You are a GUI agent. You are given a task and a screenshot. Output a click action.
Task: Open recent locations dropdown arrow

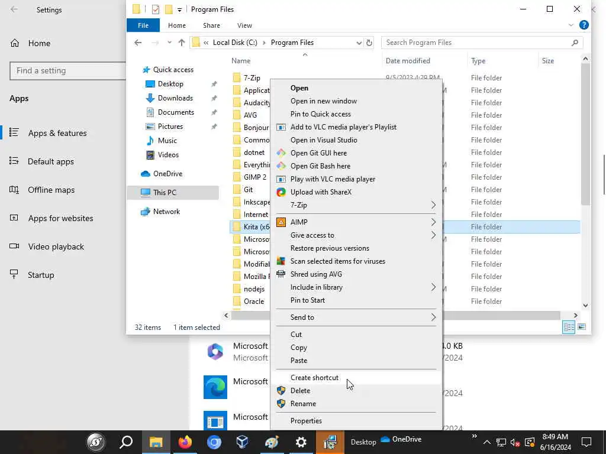[169, 43]
